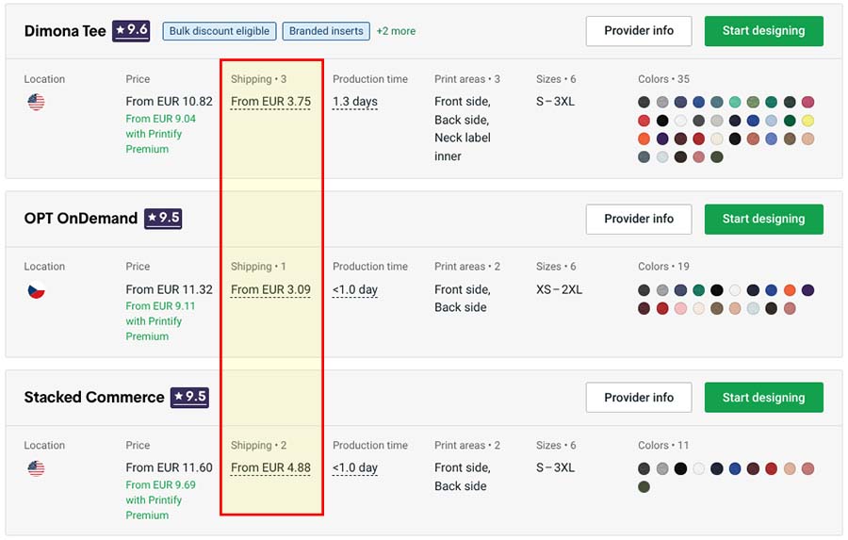This screenshot has width=848, height=540.
Task: Click the Premium price From EUR 9.69
Action: (160, 484)
